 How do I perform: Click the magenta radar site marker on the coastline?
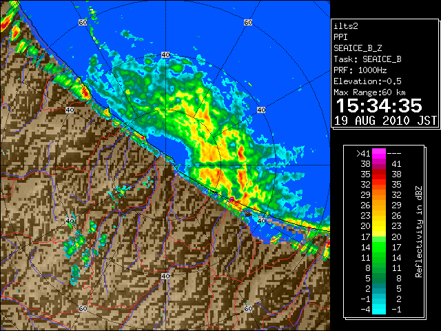[x=232, y=199]
